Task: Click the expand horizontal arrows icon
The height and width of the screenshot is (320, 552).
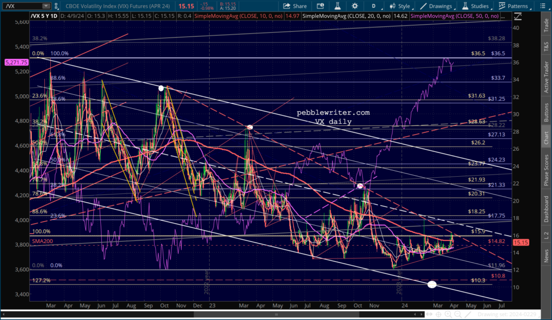Action: (429, 315)
